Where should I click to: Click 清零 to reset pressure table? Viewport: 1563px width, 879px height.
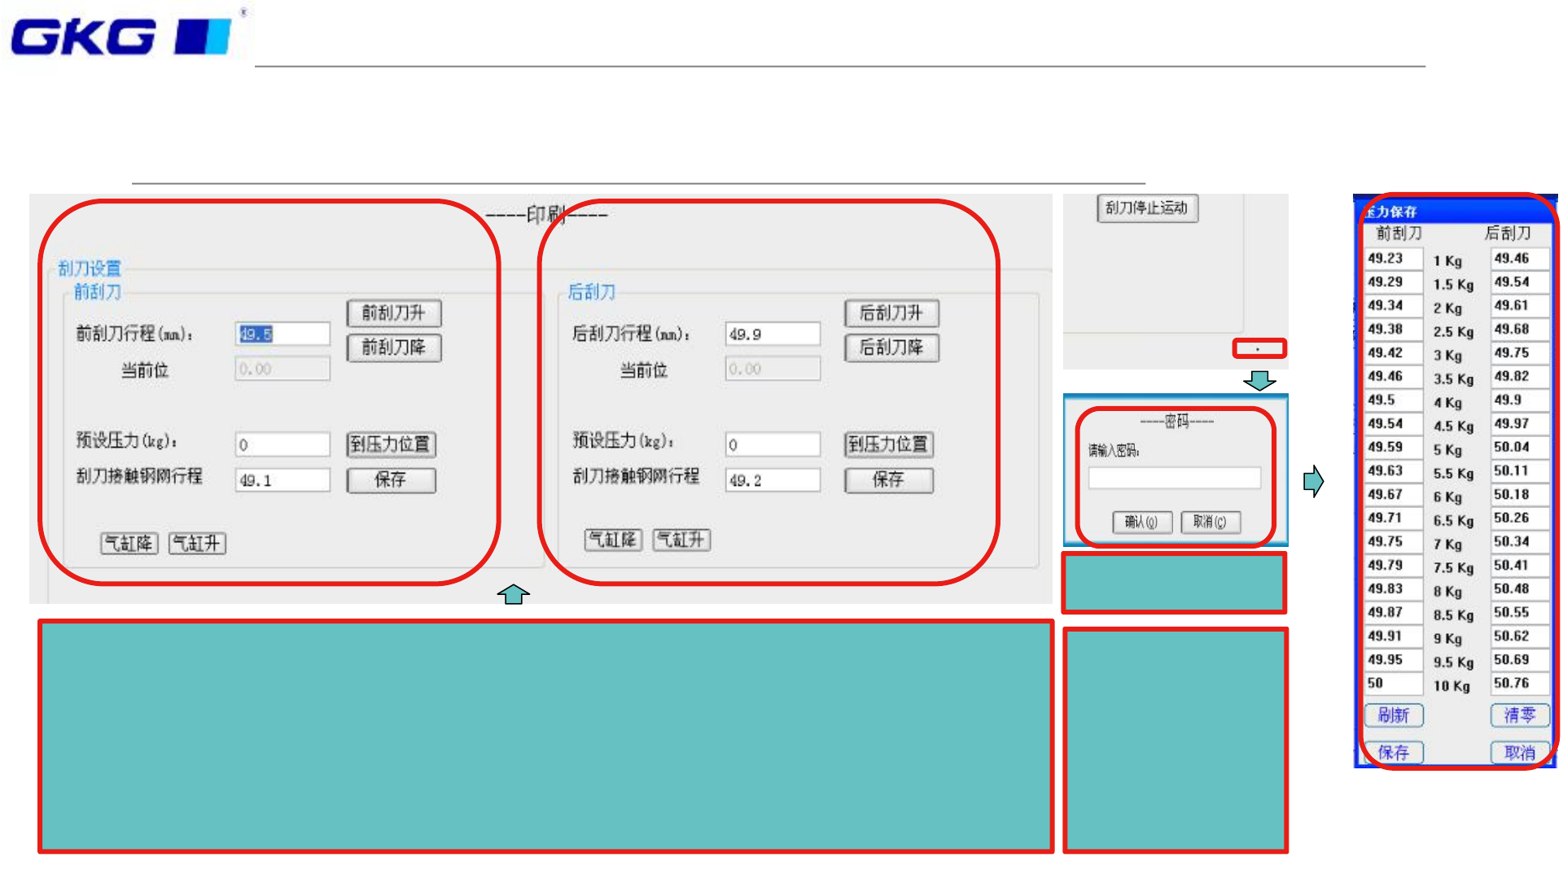pos(1519,715)
